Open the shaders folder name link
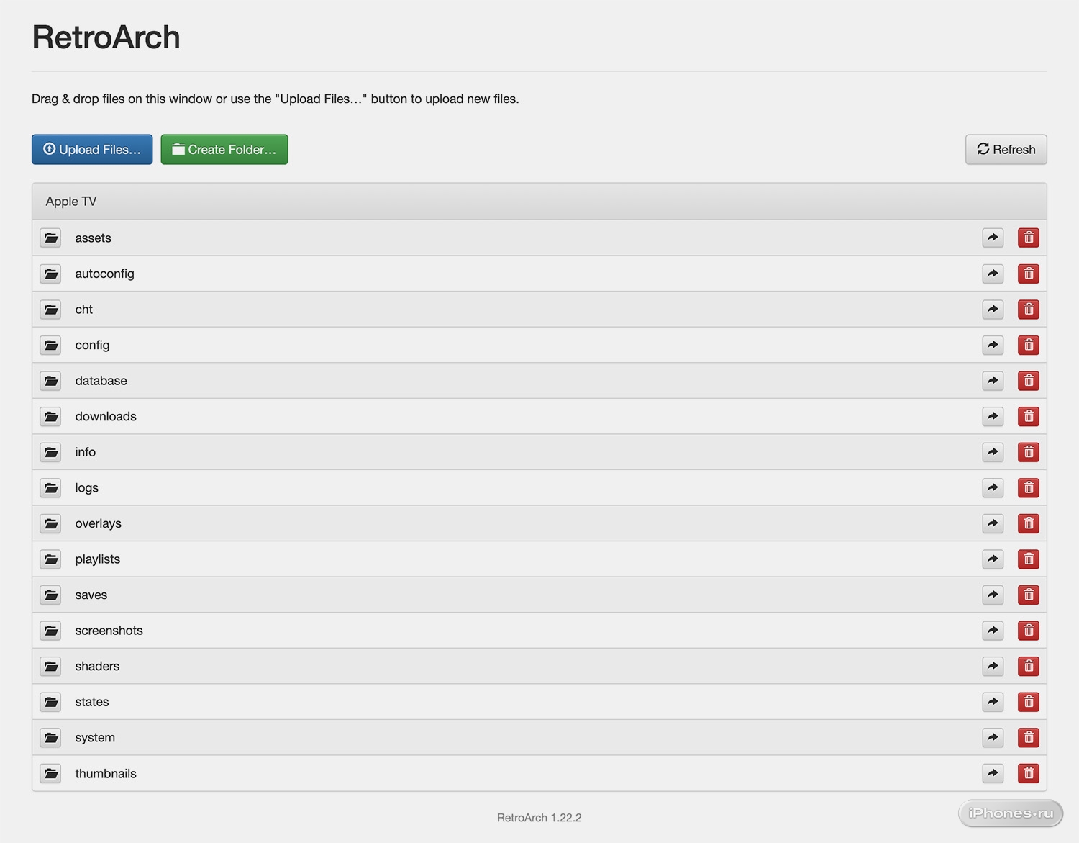This screenshot has height=843, width=1079. tap(97, 667)
